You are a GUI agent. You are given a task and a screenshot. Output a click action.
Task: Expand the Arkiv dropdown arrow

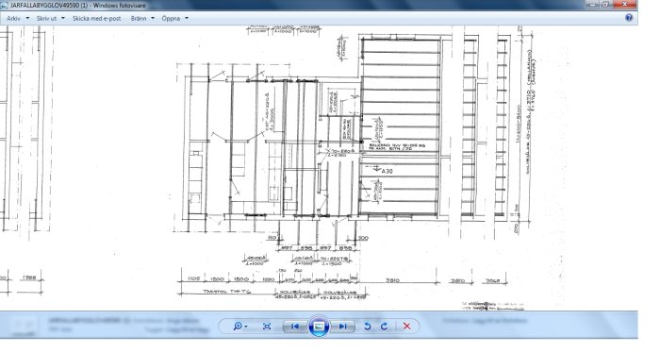coord(27,18)
